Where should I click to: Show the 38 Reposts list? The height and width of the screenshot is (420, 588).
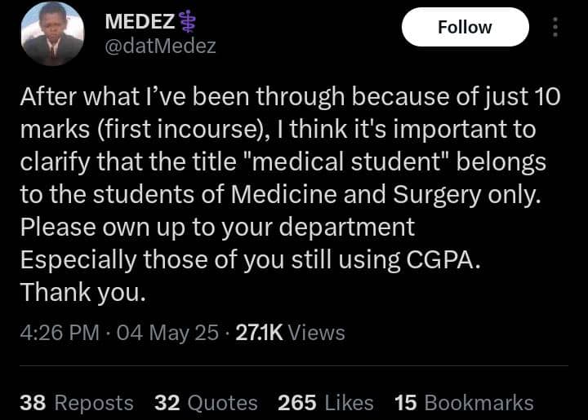point(77,403)
